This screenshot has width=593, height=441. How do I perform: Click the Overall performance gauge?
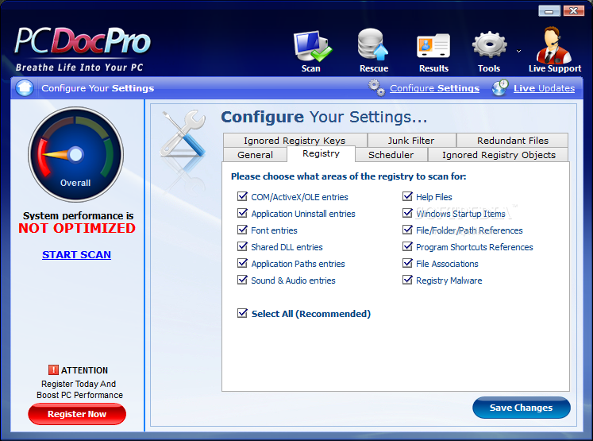coord(75,154)
